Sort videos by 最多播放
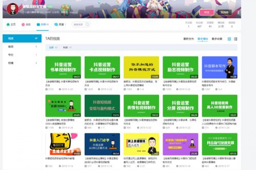Viewport: 256px width, 170px height. click(x=203, y=39)
